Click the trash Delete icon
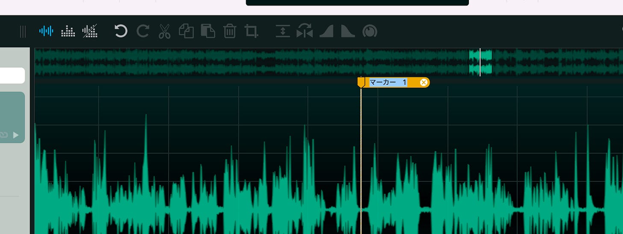This screenshot has width=623, height=234. point(230,31)
